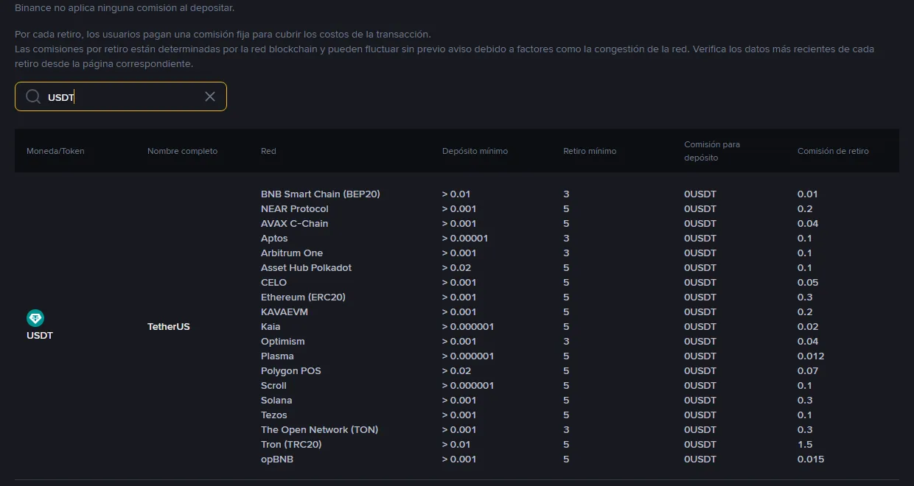Click the Nombre completo column header
Screen dimensions: 914x486
tap(182, 151)
